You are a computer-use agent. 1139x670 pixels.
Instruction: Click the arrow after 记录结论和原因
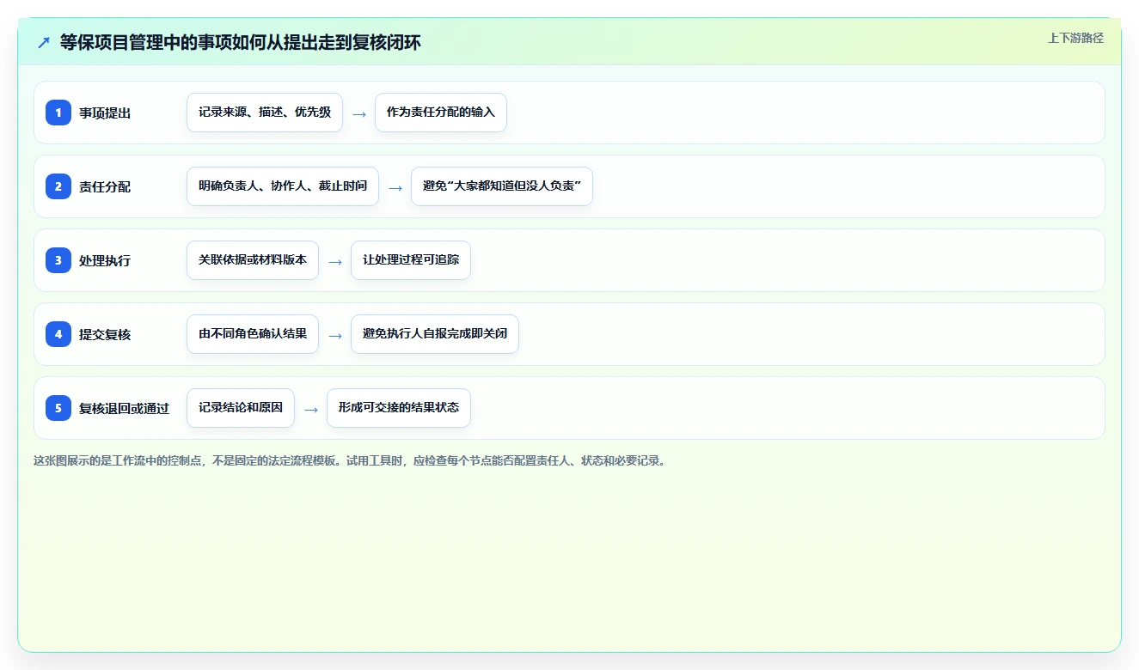pos(311,409)
